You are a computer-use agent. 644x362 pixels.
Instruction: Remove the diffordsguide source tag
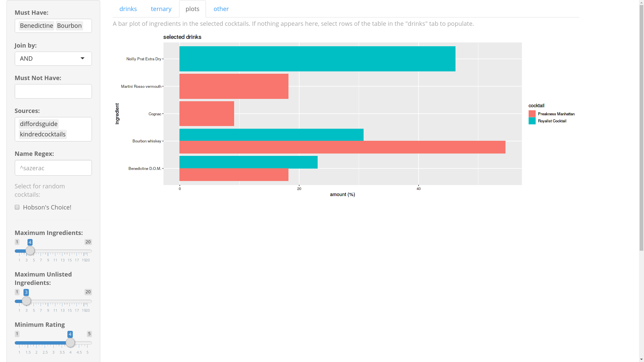39,124
